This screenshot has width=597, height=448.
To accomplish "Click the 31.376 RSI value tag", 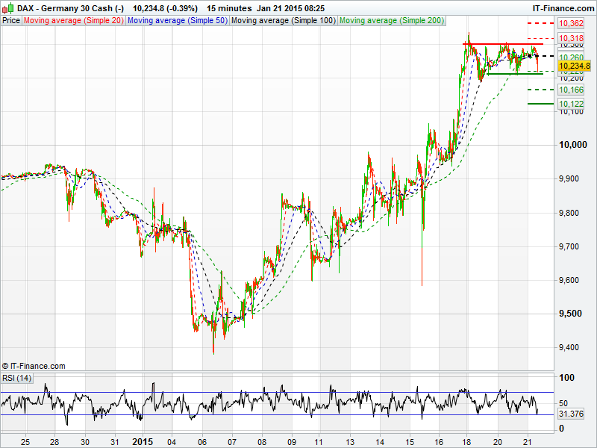I will [x=572, y=414].
